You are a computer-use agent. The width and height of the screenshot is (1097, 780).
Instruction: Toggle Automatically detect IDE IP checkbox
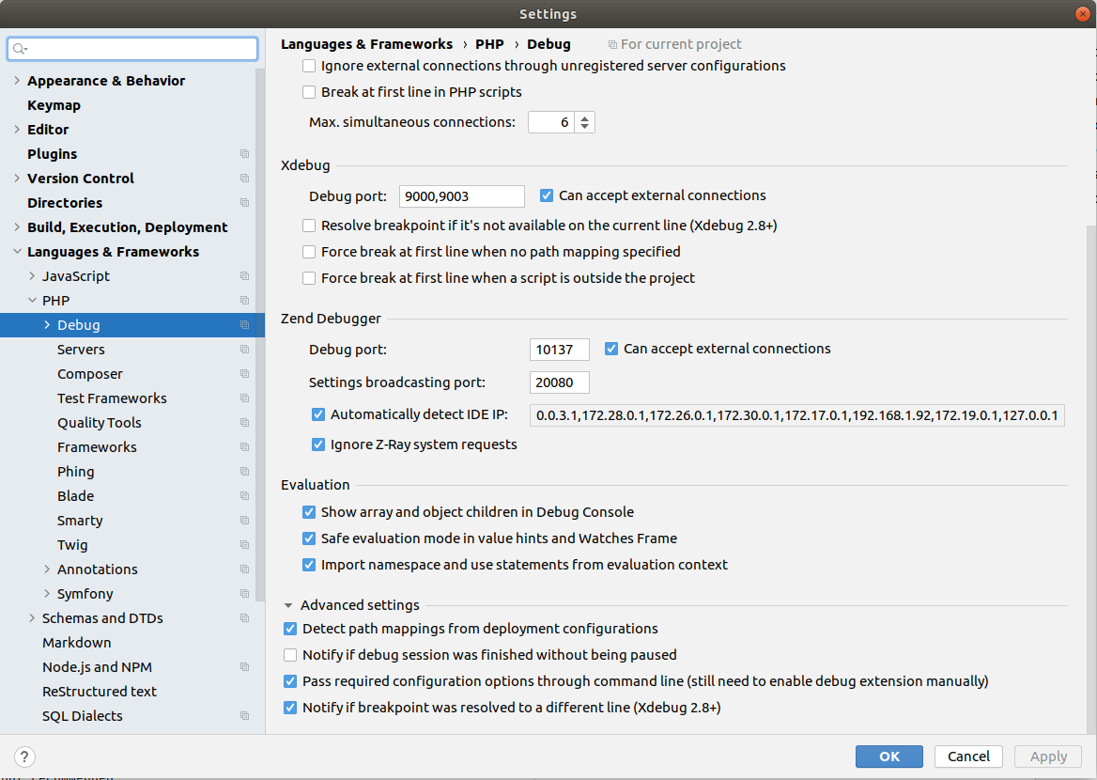point(318,414)
